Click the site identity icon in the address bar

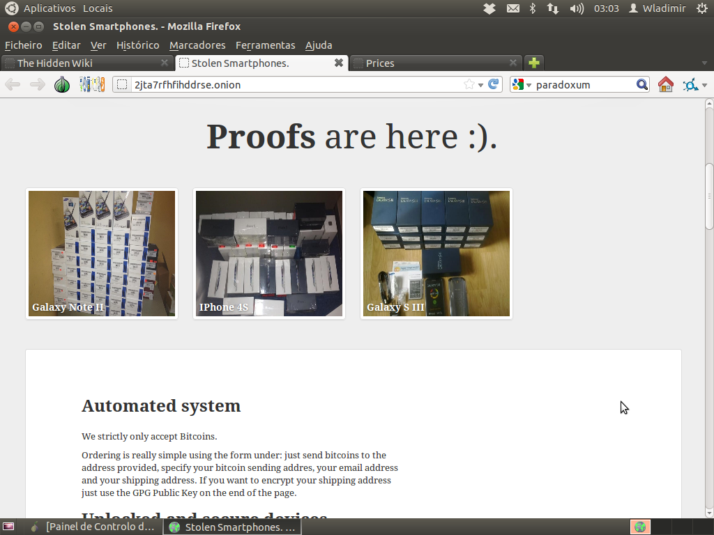[121, 84]
